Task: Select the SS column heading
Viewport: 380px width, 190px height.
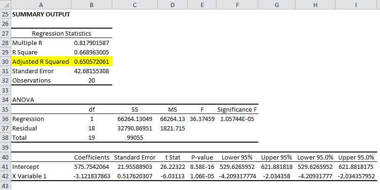Action: pos(135,110)
